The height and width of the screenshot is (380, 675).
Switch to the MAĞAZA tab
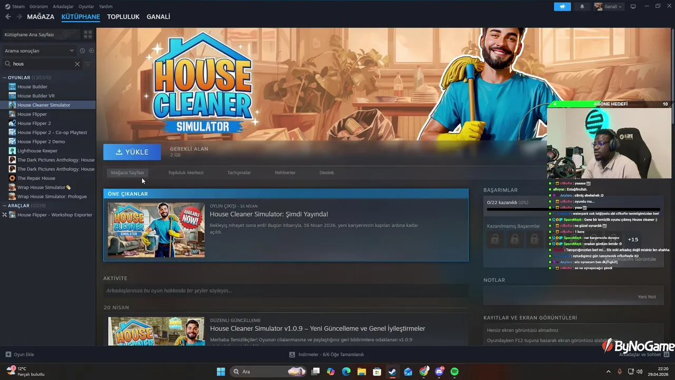pos(41,17)
